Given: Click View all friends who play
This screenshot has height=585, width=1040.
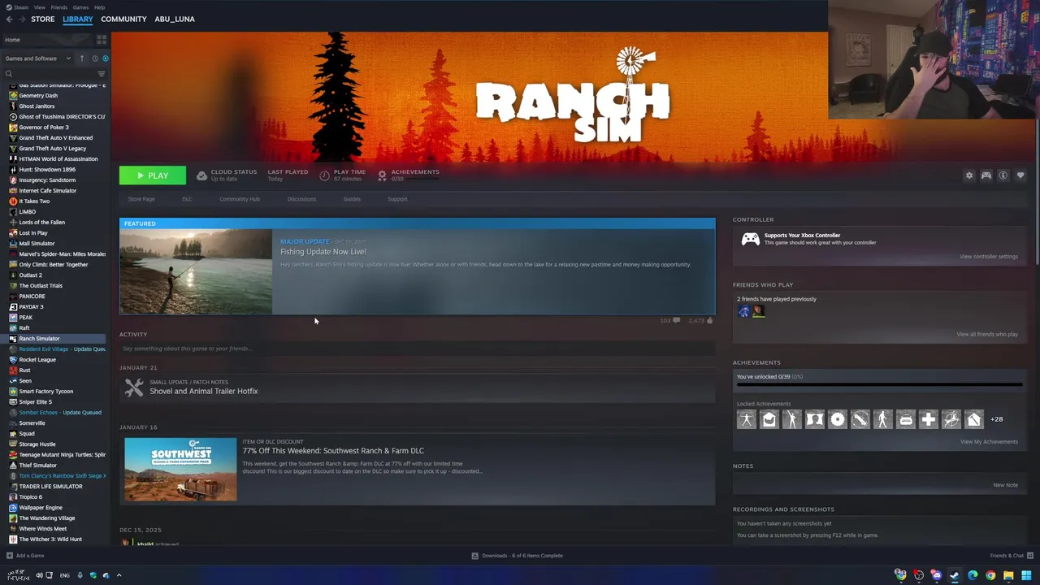Looking at the screenshot, I should 987,335.
